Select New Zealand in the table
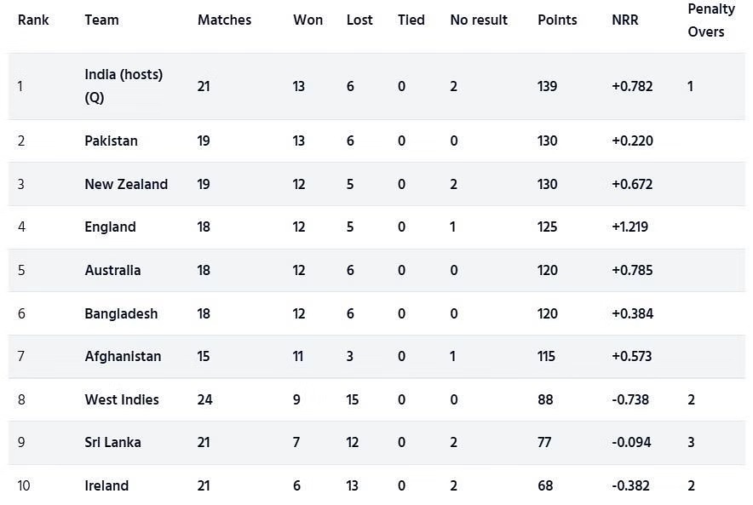Viewport: 753px width, 505px height. (x=126, y=184)
